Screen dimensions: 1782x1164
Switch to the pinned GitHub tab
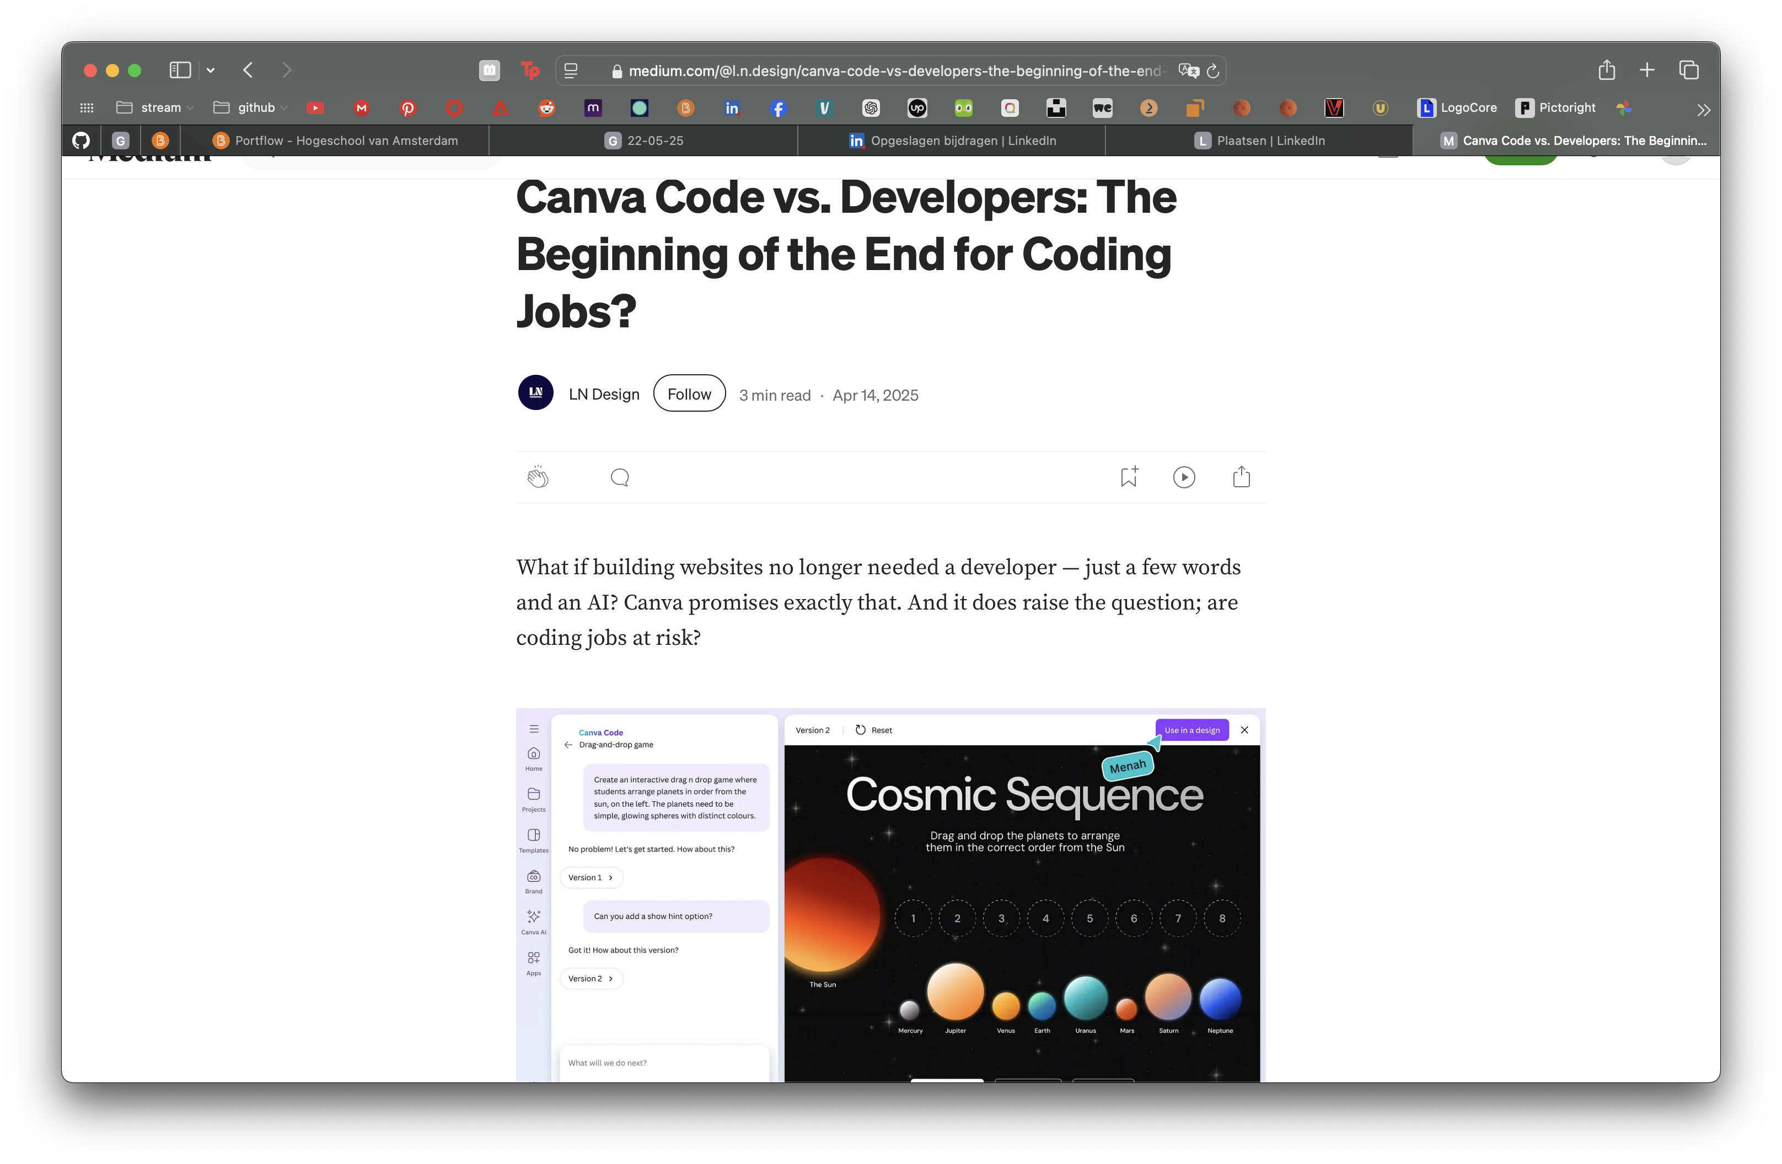[81, 140]
